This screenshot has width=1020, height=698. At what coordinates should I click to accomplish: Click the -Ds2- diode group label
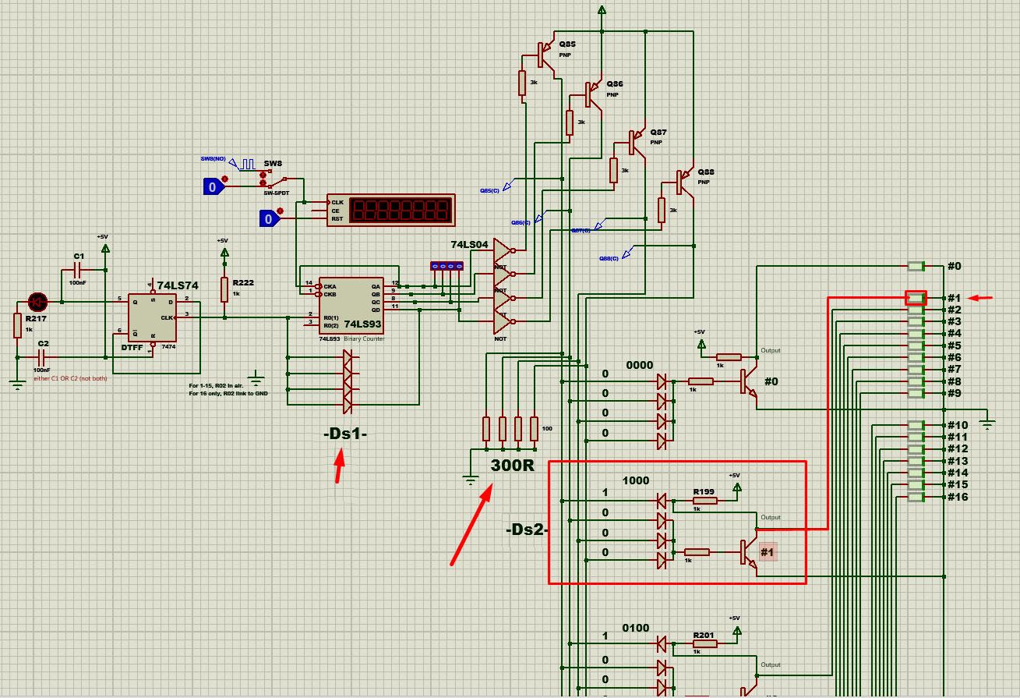coord(528,530)
